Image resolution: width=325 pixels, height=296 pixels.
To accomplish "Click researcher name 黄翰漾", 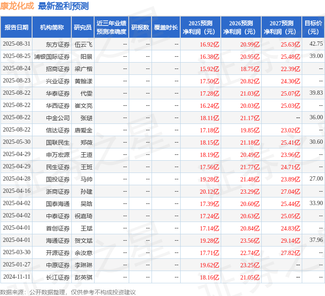I will pyautogui.click(x=84, y=81).
